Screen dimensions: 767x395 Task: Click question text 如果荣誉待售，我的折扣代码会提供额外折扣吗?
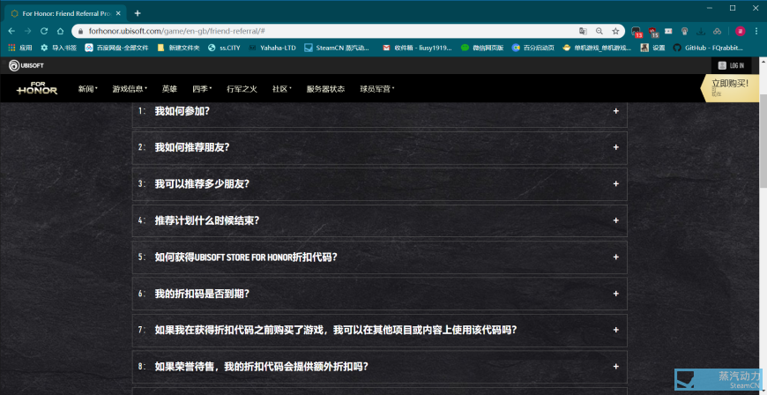pyautogui.click(x=261, y=366)
